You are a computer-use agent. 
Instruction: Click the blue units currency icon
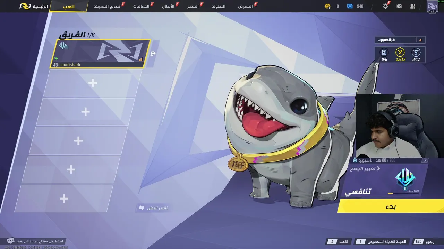(x=350, y=6)
